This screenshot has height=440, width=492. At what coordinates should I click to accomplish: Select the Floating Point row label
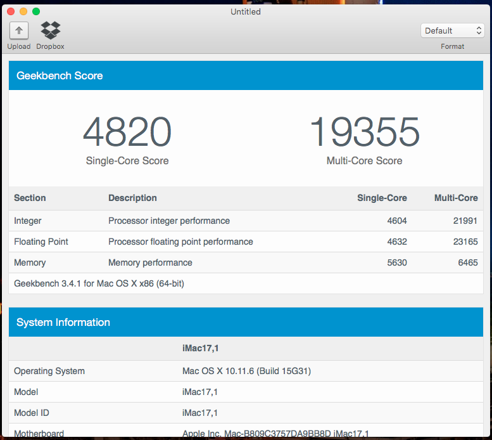(x=41, y=242)
